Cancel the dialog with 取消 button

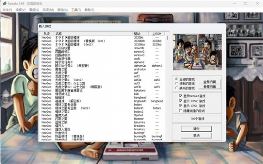[x=196, y=135]
